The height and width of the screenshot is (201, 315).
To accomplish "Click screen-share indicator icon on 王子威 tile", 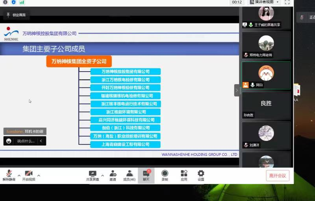I will pos(245,25).
